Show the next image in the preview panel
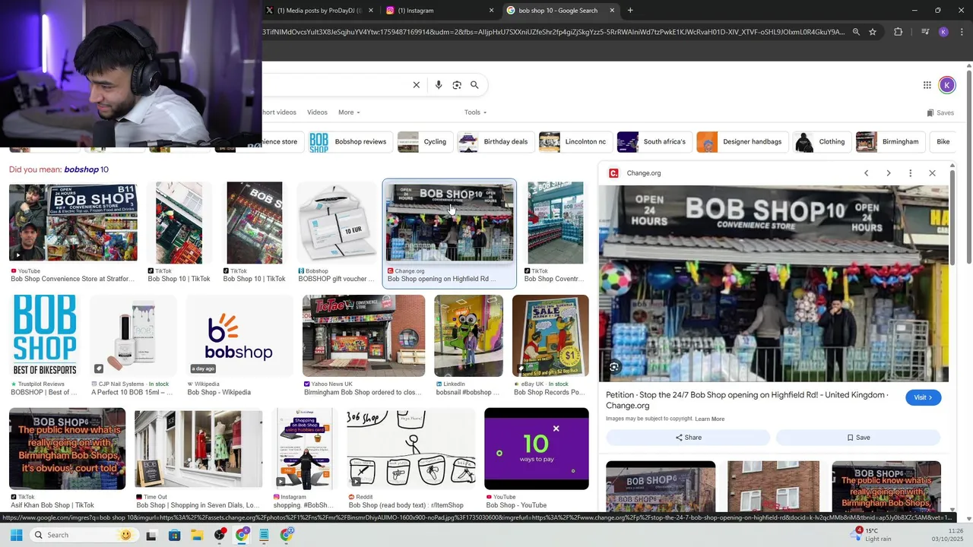Image resolution: width=973 pixels, height=547 pixels. point(888,173)
